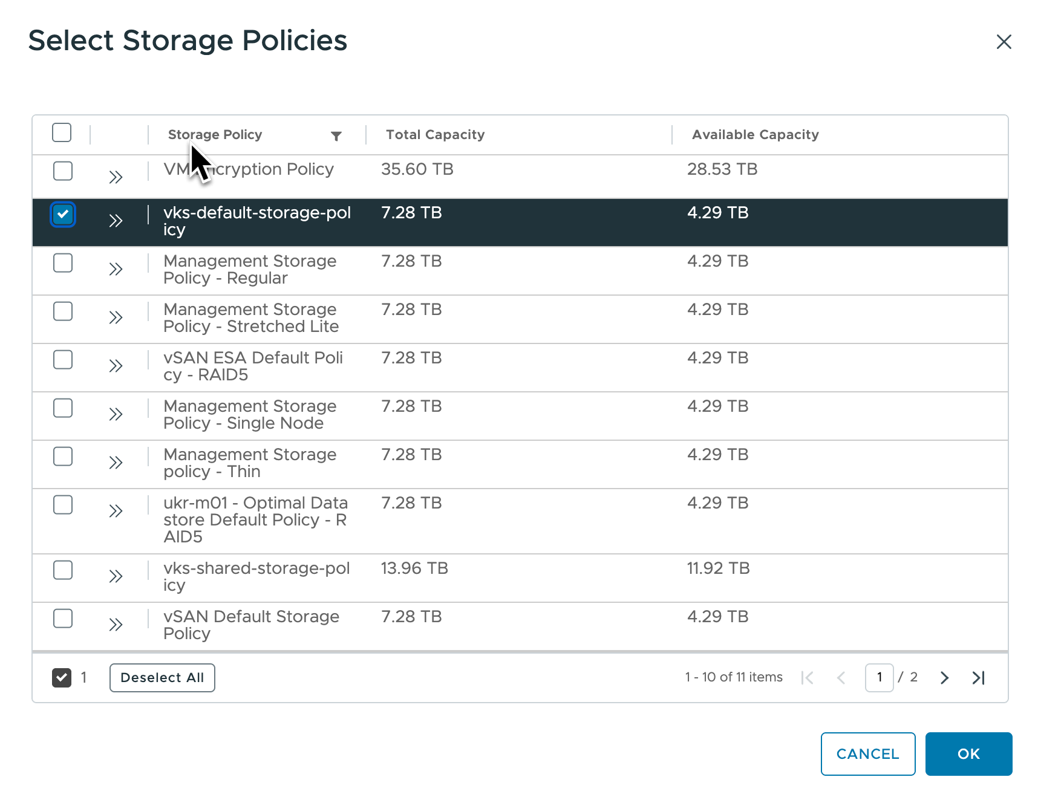This screenshot has height=803, width=1038.
Task: Sort by the Total Capacity column
Action: coord(434,134)
